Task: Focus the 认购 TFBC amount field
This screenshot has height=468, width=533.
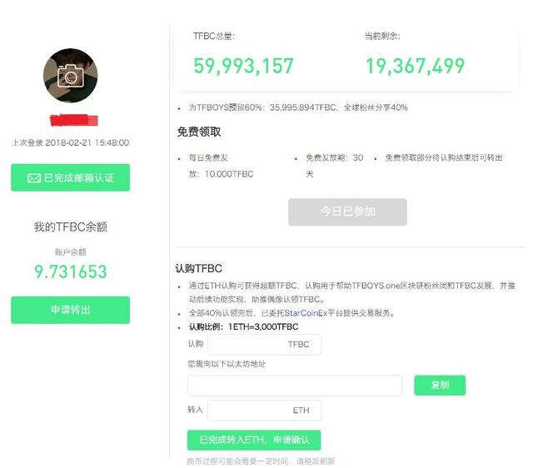Action: pyautogui.click(x=264, y=345)
